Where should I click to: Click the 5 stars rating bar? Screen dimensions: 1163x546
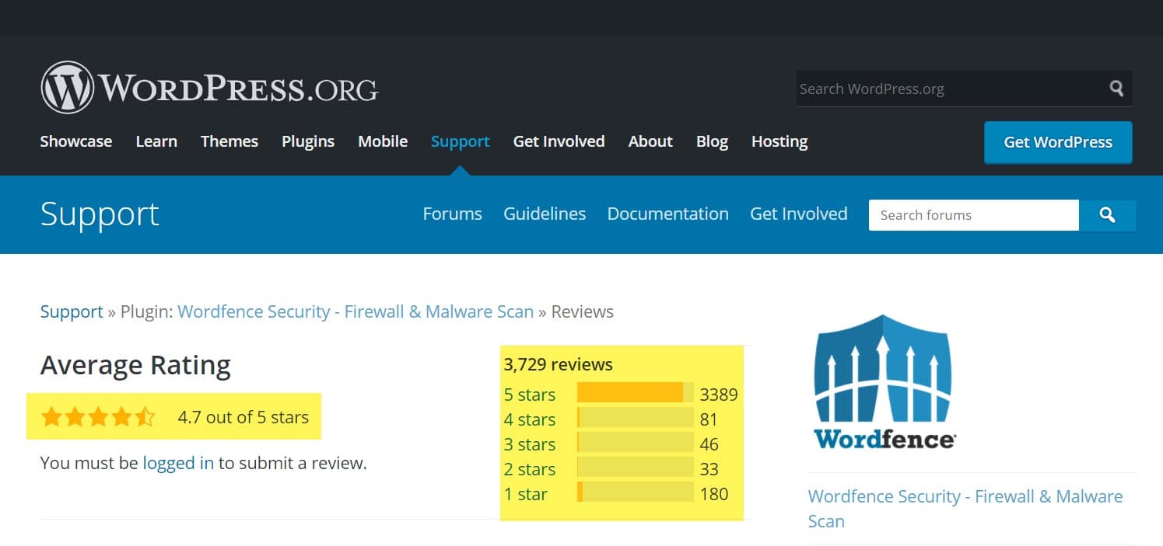(x=635, y=394)
